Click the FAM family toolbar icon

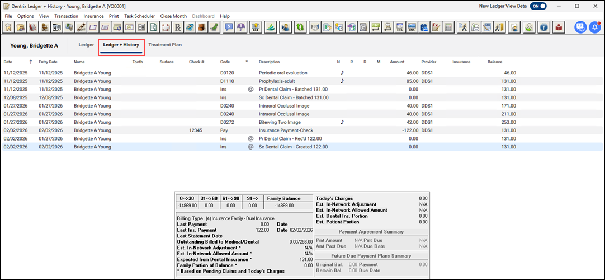(488, 27)
